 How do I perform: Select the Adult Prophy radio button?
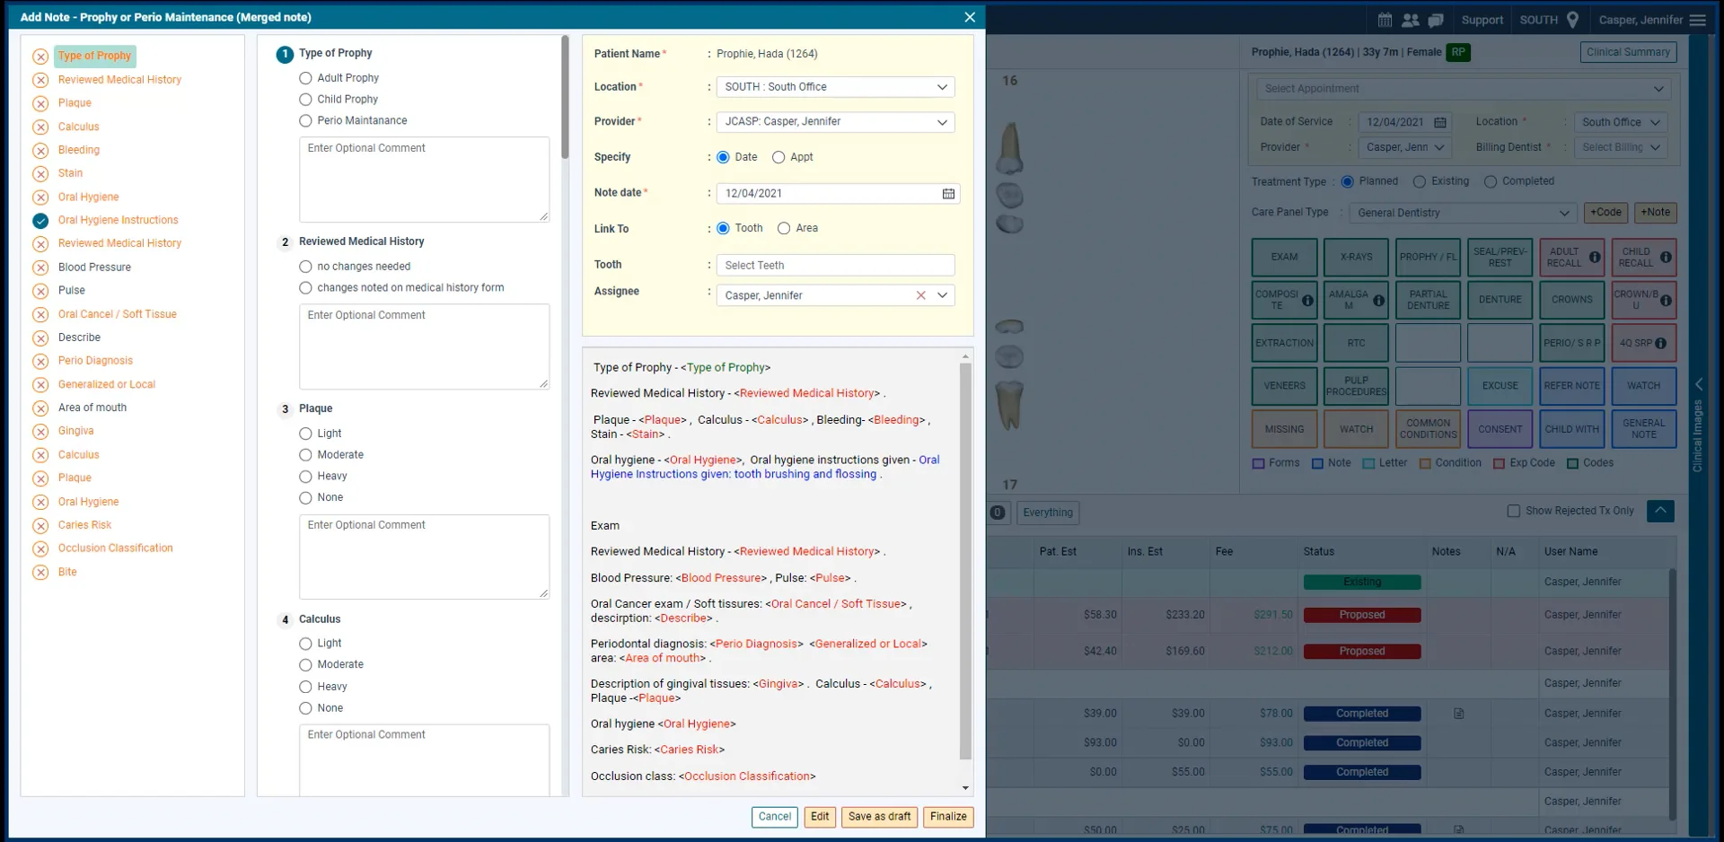[x=305, y=78]
